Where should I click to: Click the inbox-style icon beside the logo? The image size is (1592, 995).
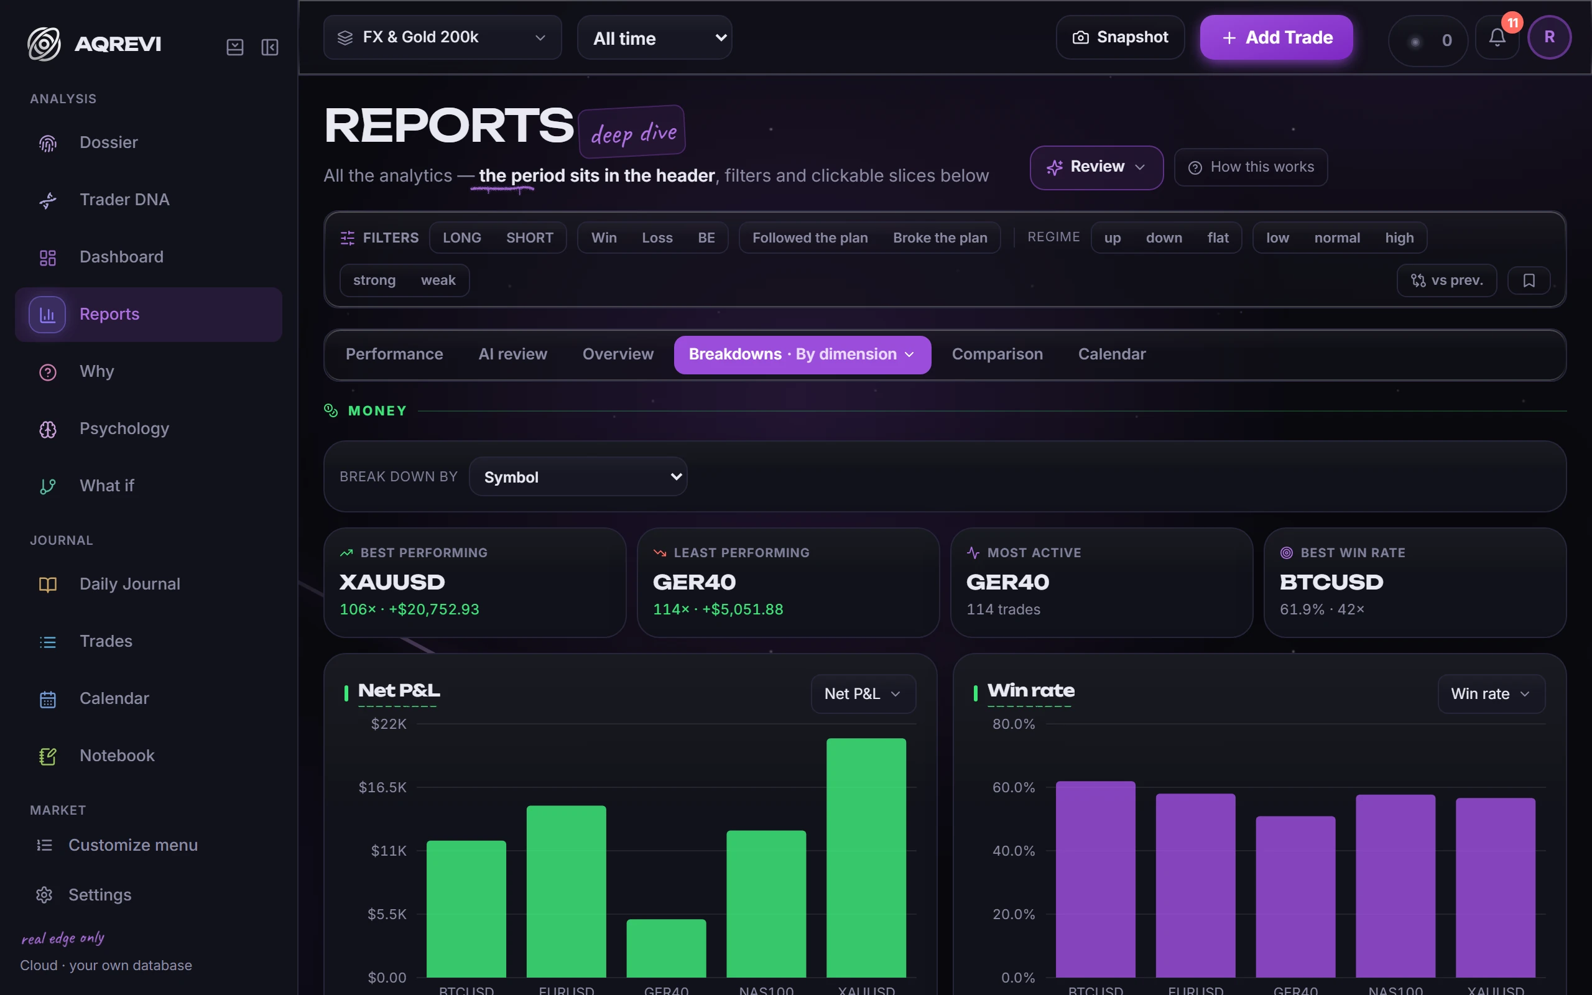[235, 47]
